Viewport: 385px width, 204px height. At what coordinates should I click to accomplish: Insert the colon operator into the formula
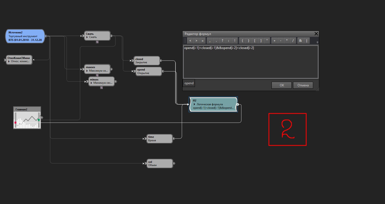(x=228, y=41)
